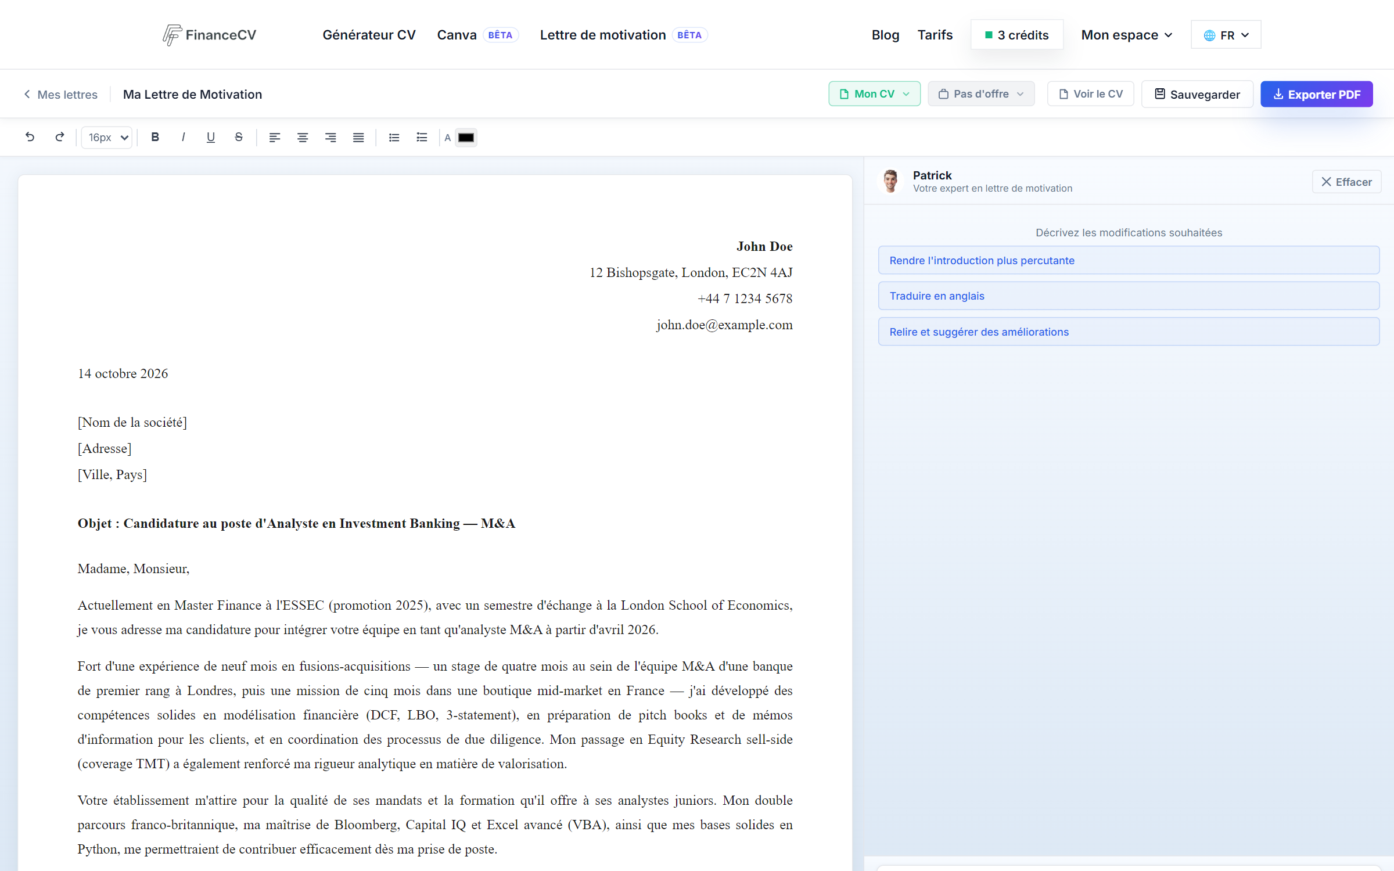Select 'Relire et suggérer des améliorations'
Viewport: 1394px width, 871px height.
point(1129,332)
